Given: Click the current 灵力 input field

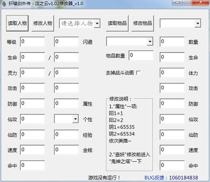Looking at the screenshot, I should (x=32, y=73).
